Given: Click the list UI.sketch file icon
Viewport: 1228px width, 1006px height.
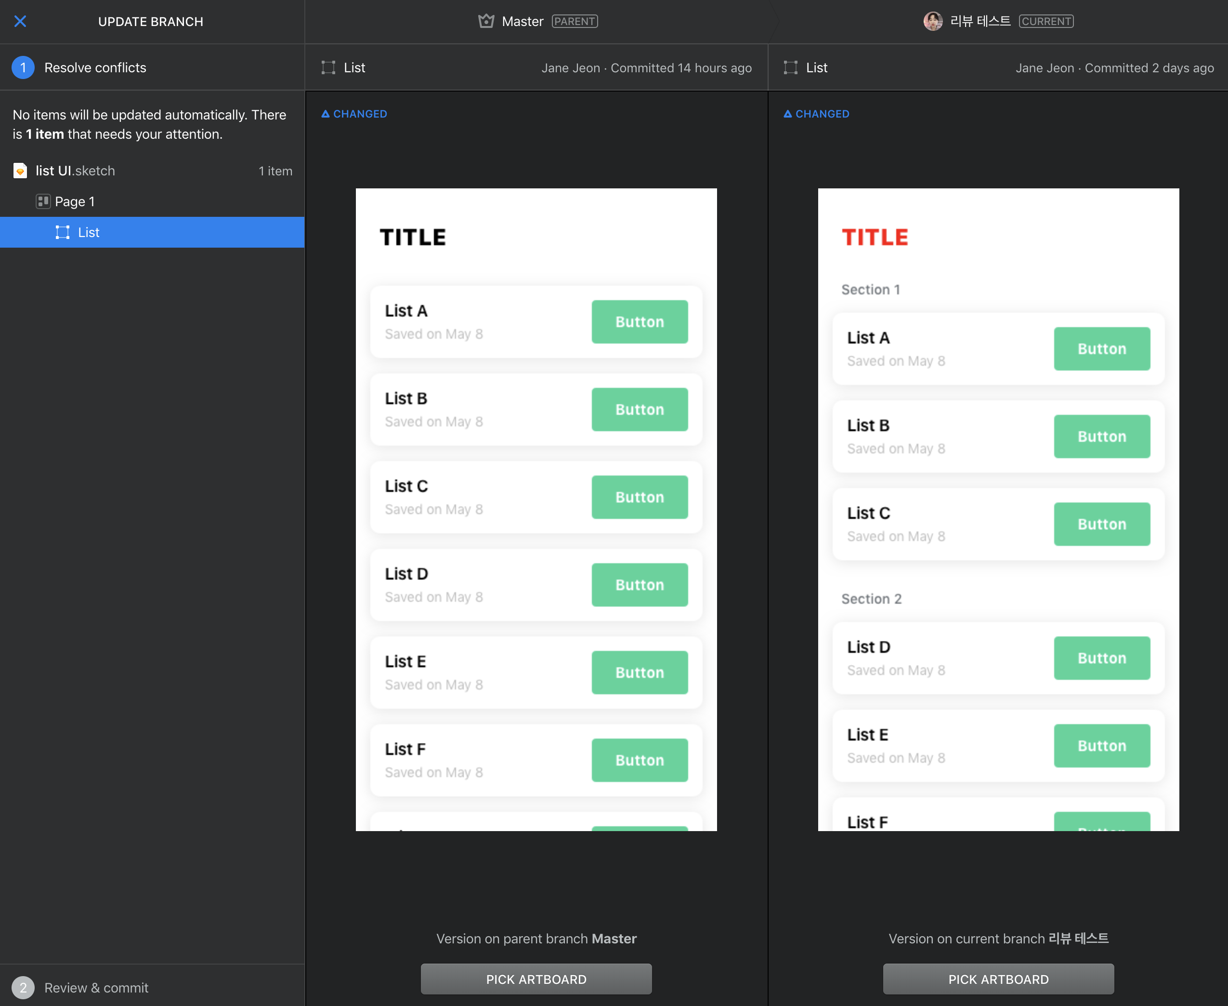Looking at the screenshot, I should (20, 171).
